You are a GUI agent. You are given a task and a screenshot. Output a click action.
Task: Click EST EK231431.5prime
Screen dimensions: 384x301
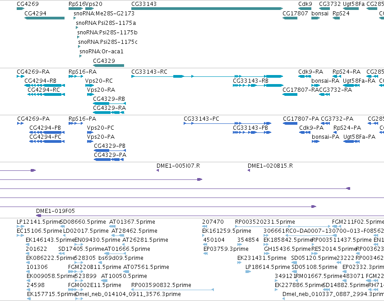239,263
